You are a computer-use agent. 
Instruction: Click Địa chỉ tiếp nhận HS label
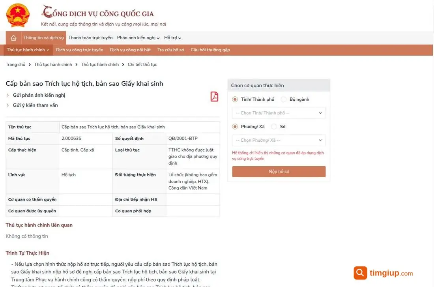coord(136,199)
